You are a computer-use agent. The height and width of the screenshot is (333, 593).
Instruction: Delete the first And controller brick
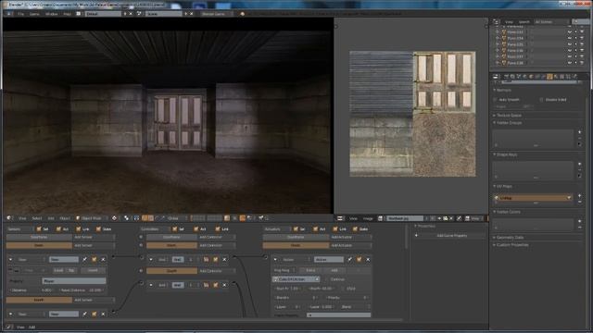[224, 259]
